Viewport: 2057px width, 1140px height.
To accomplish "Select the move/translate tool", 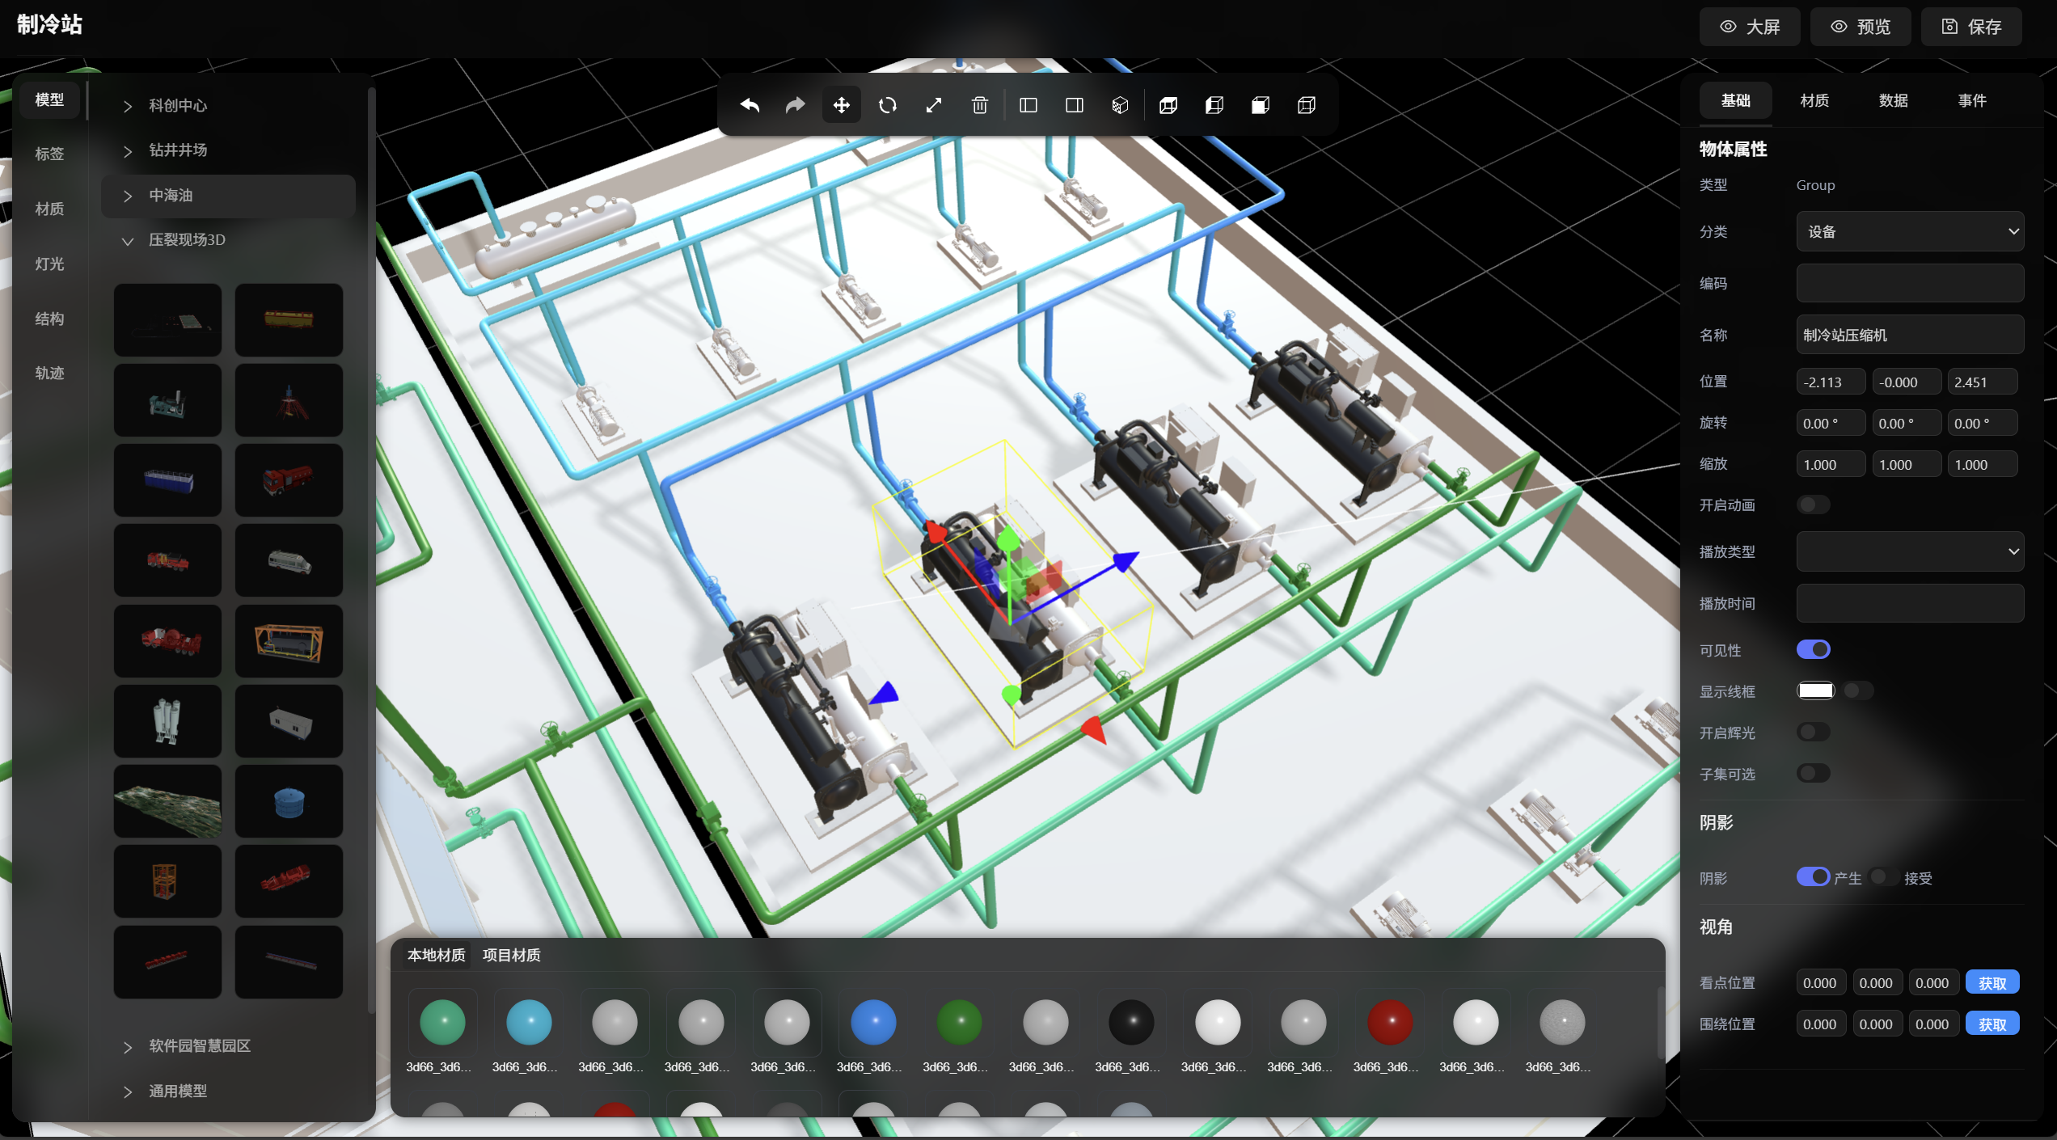I will coord(841,105).
